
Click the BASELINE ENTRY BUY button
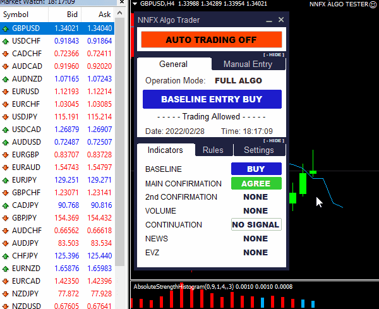[212, 99]
